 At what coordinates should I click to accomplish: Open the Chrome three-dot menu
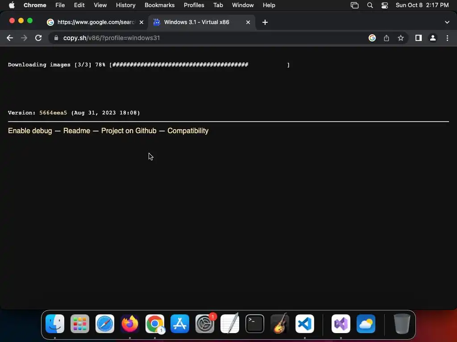pyautogui.click(x=447, y=38)
